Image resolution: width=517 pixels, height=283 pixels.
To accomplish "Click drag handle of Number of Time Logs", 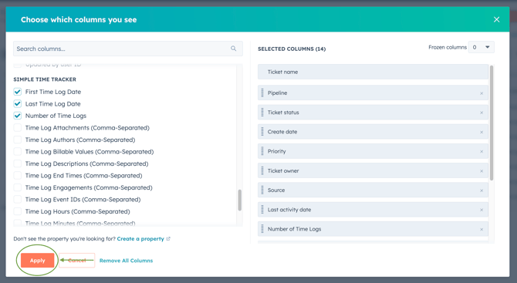I will click(x=262, y=229).
